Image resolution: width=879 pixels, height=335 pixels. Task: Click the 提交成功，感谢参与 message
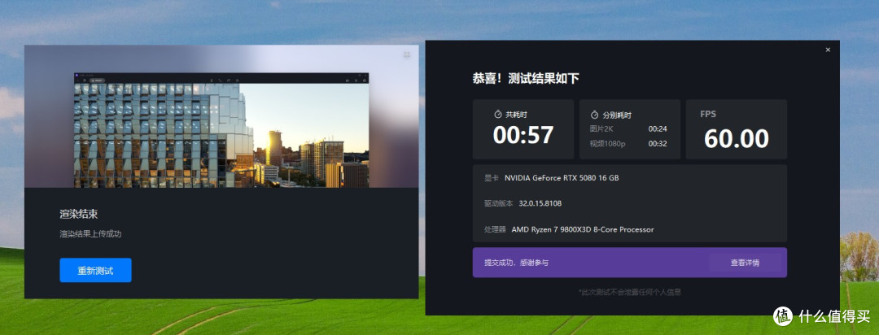coord(516,263)
